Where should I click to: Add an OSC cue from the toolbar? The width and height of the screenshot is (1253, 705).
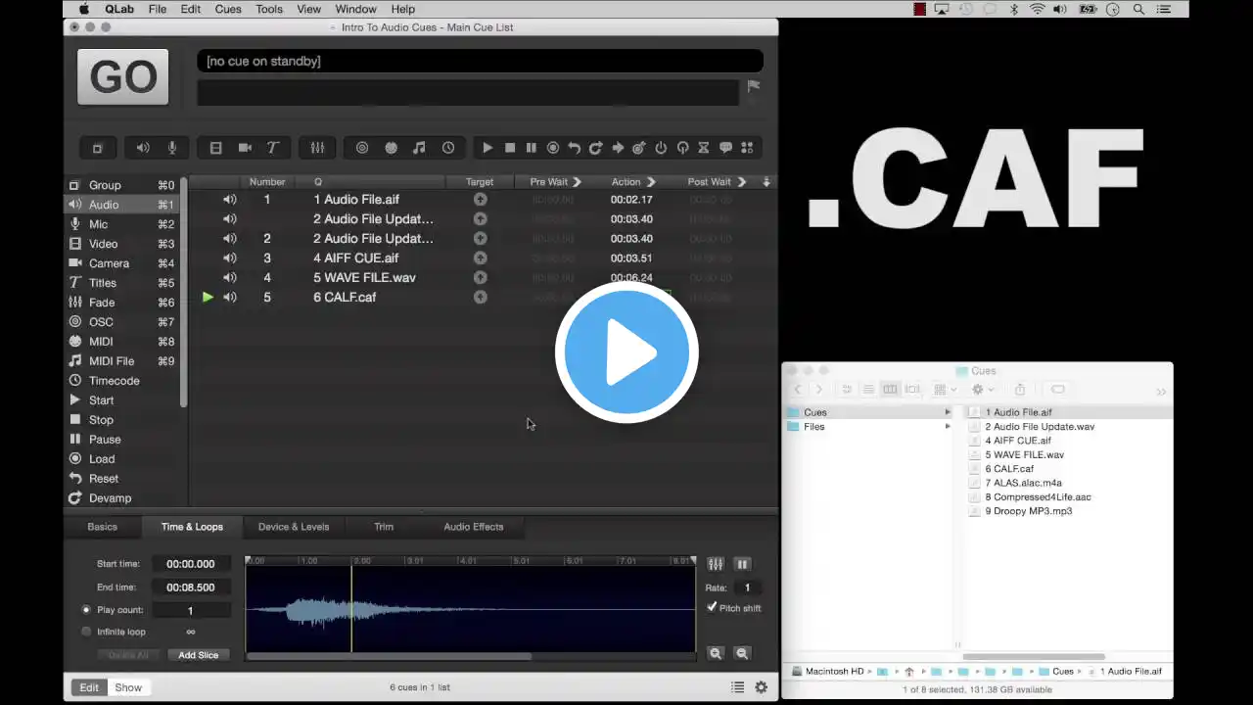coord(362,148)
